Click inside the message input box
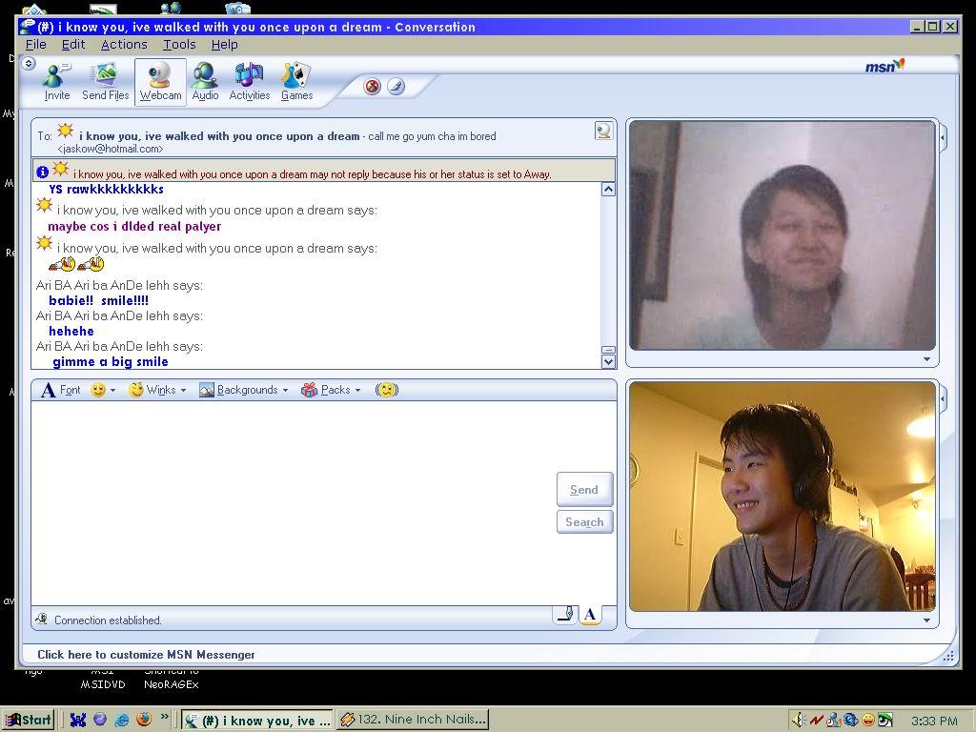The width and height of the screenshot is (976, 732). 293,502
